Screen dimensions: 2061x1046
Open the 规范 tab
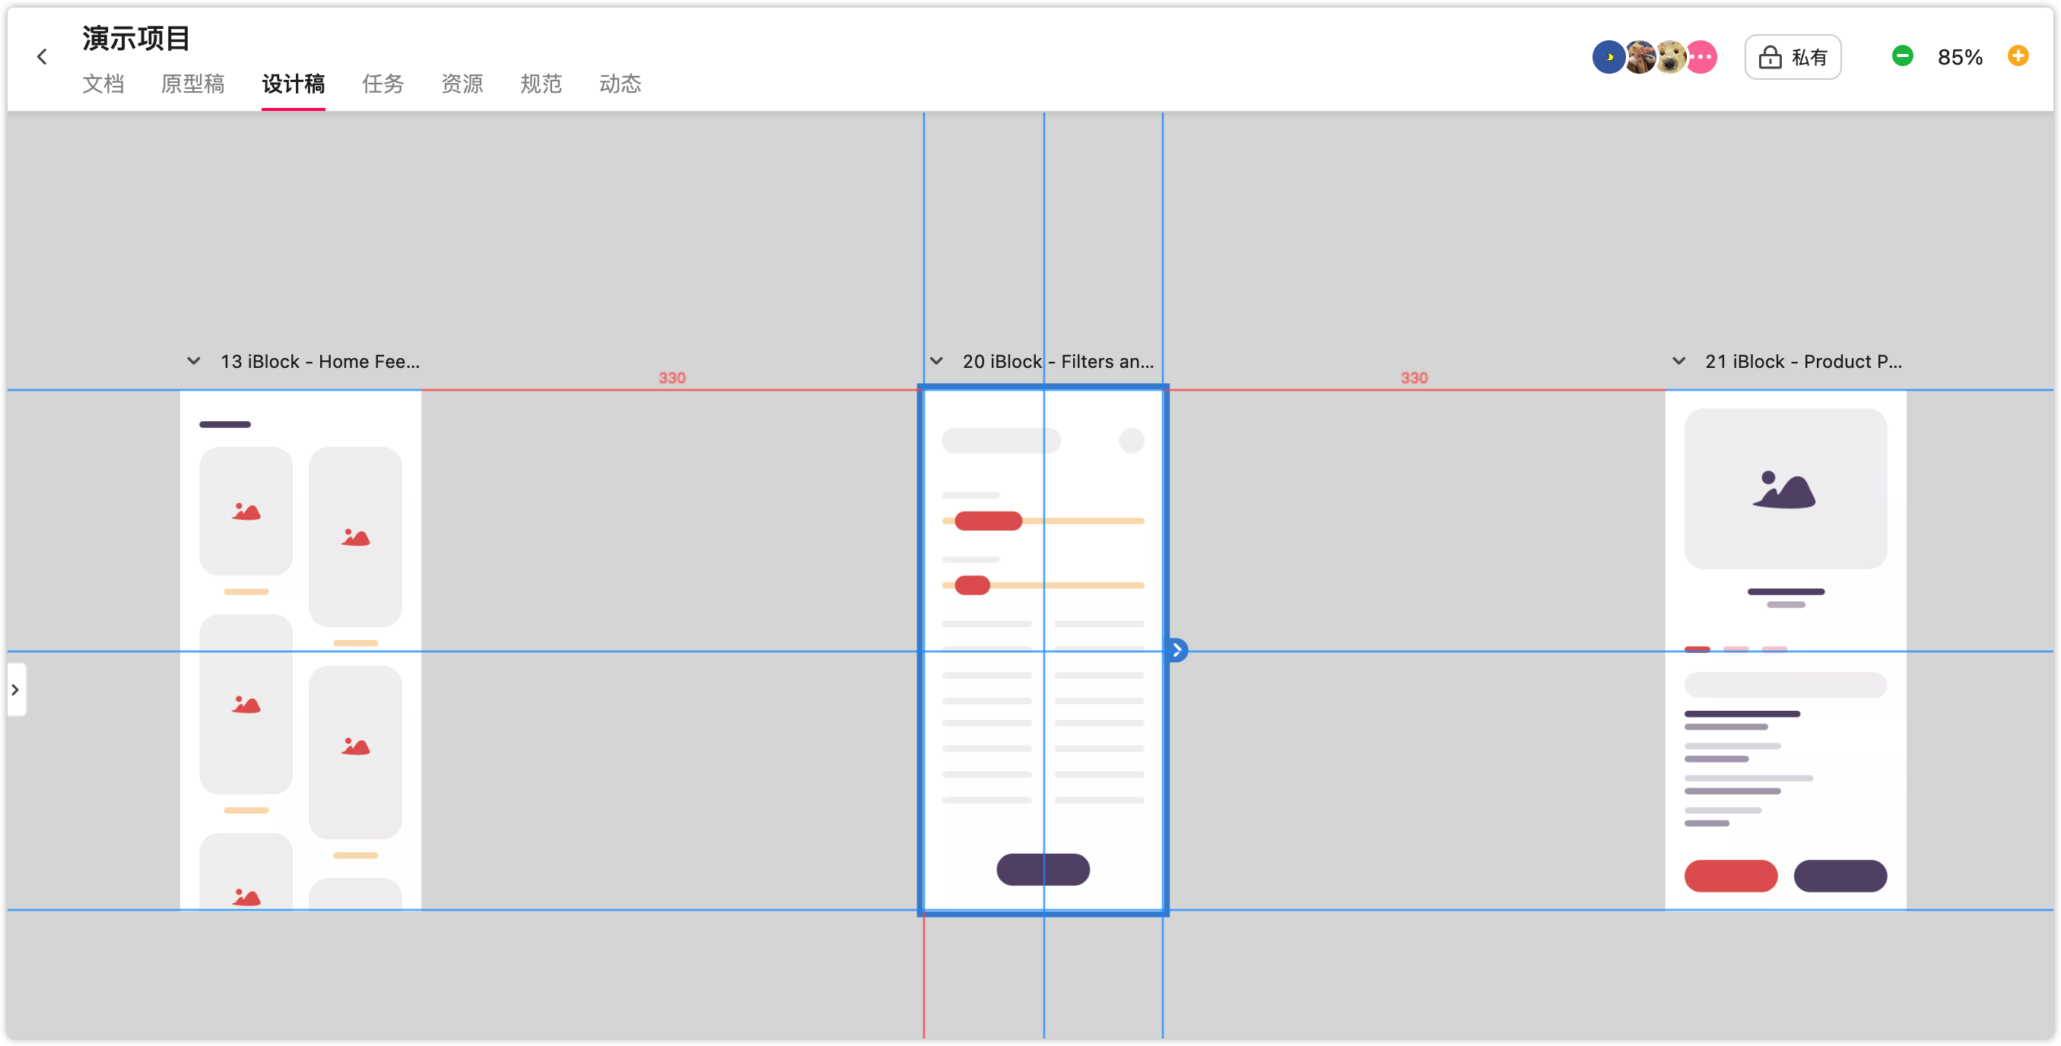[x=541, y=84]
